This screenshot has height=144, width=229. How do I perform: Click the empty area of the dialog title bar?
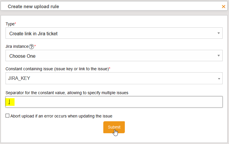(140, 6)
